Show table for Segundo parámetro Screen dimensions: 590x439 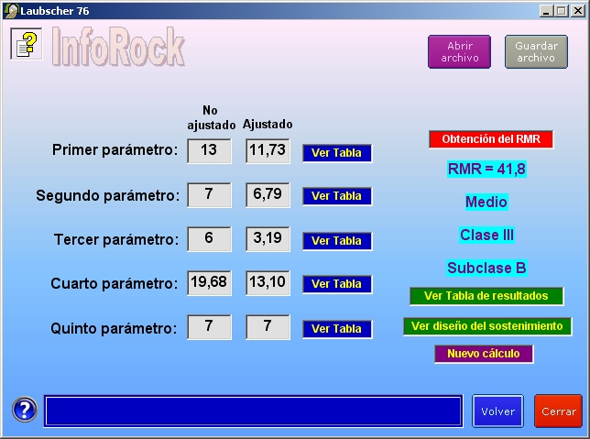coord(337,196)
